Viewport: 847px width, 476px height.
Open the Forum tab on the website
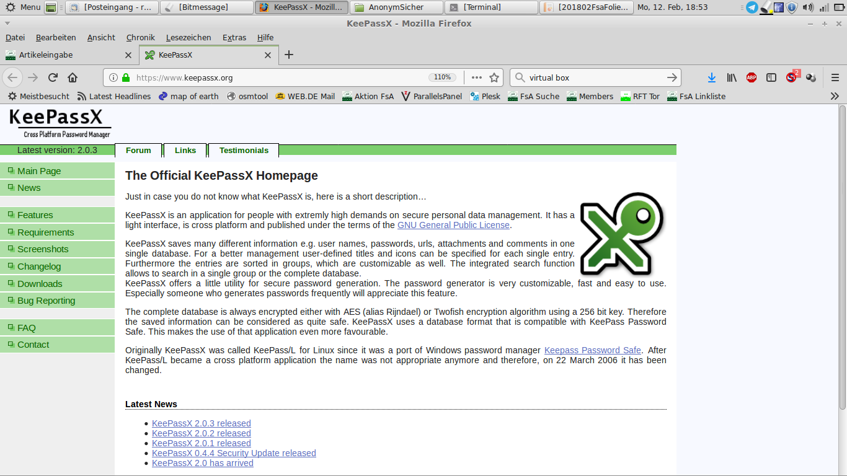point(138,150)
